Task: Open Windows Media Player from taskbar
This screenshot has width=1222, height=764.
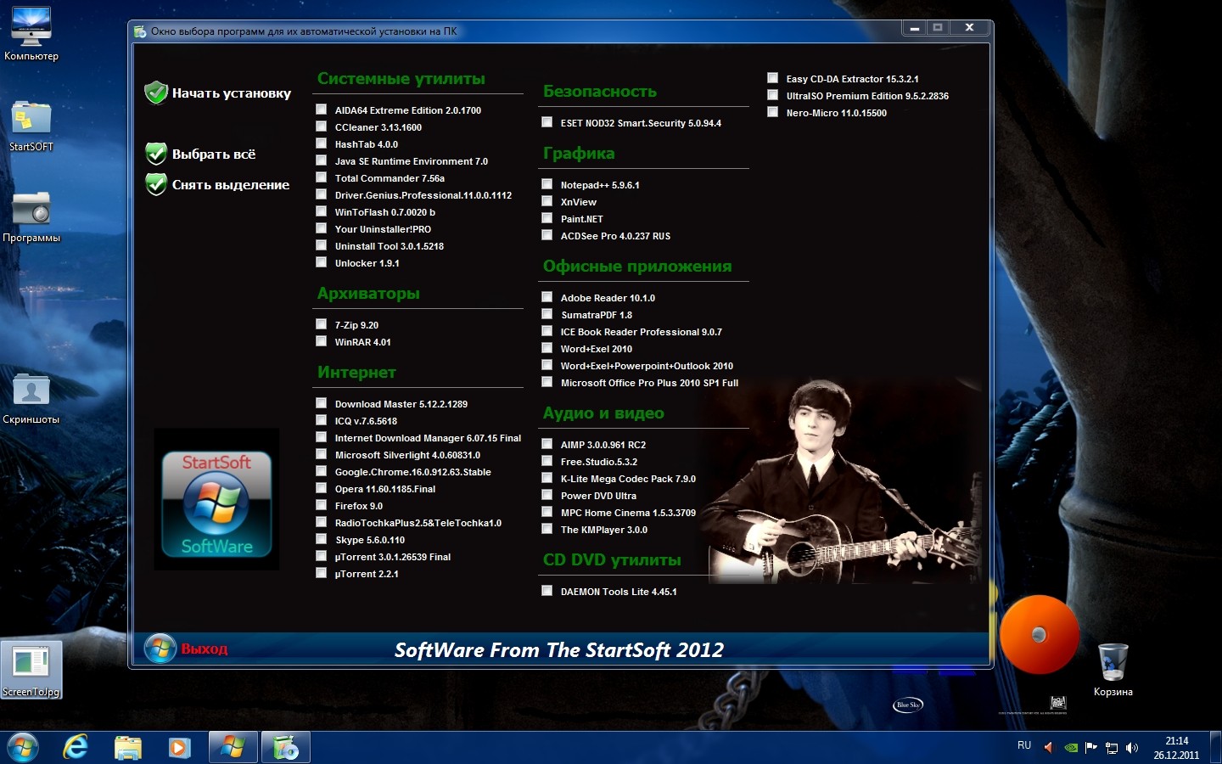Action: coord(179,748)
